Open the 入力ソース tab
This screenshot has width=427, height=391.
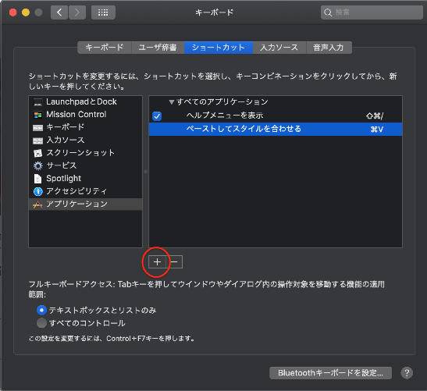(279, 48)
